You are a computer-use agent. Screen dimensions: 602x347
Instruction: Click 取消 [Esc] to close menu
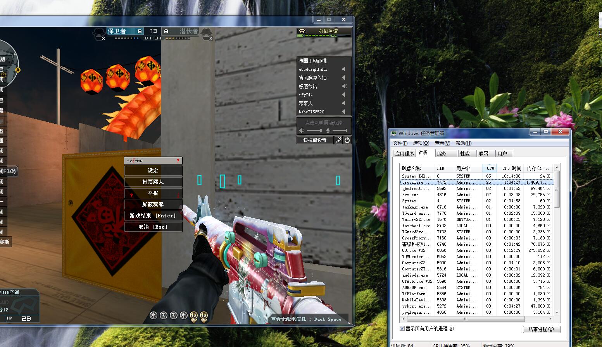pyautogui.click(x=153, y=227)
